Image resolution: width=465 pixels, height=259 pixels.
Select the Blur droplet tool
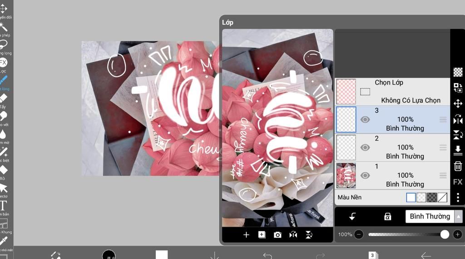click(x=3, y=134)
